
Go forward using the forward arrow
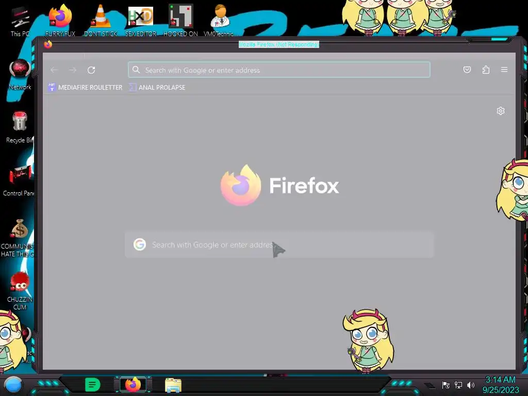point(73,70)
